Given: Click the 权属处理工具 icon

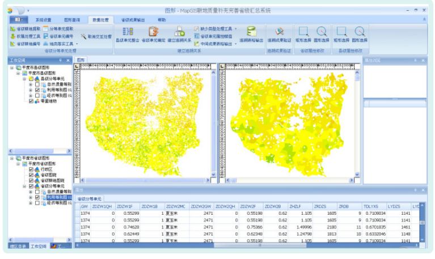Looking at the screenshot, I should point(25,36).
